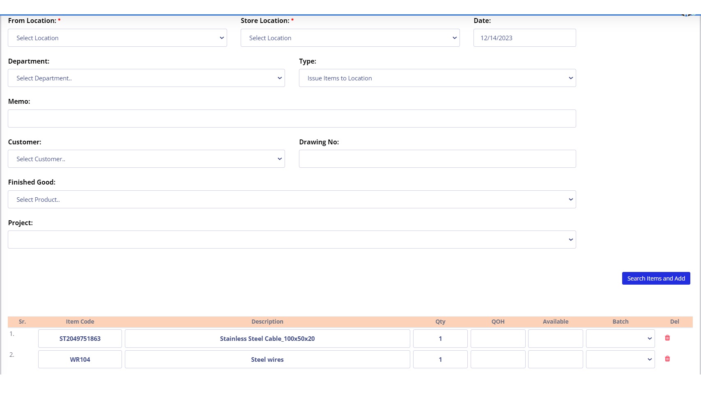Click the Qty field for Steel wires
The height and width of the screenshot is (420, 701).
[440, 359]
